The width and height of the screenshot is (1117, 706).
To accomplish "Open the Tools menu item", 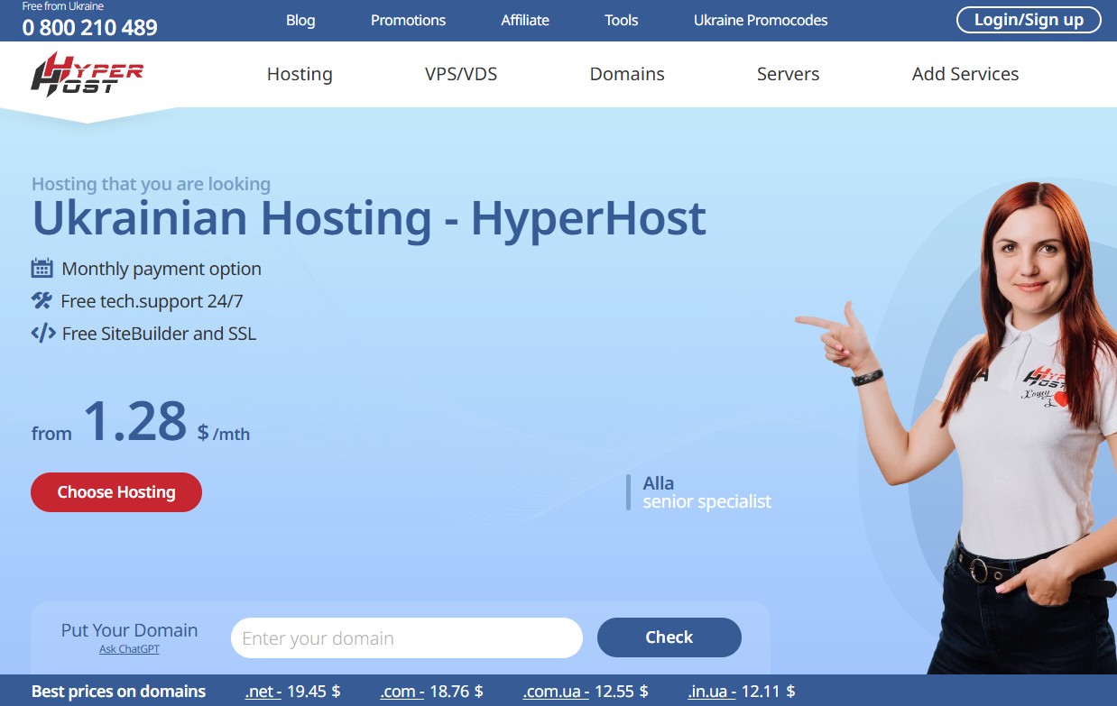I will (621, 20).
